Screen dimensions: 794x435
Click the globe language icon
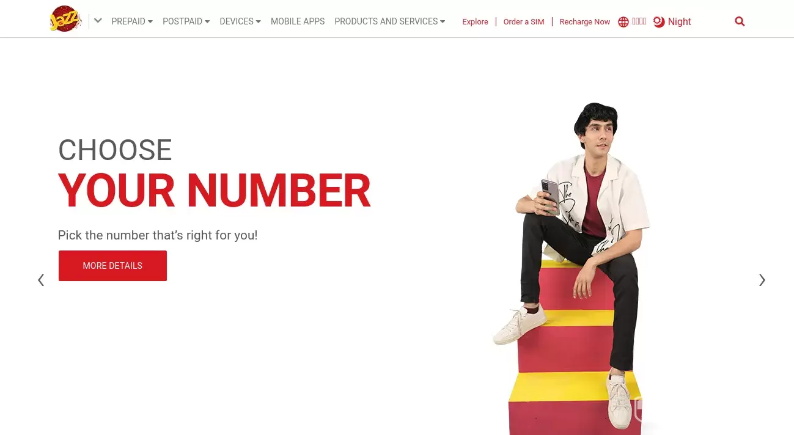[623, 22]
